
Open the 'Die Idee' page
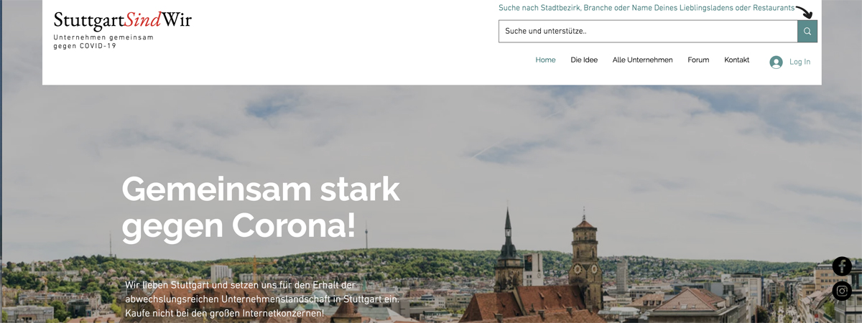[x=584, y=60]
